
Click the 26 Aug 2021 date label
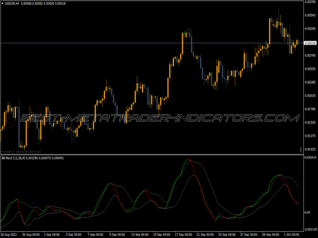(x=8, y=235)
